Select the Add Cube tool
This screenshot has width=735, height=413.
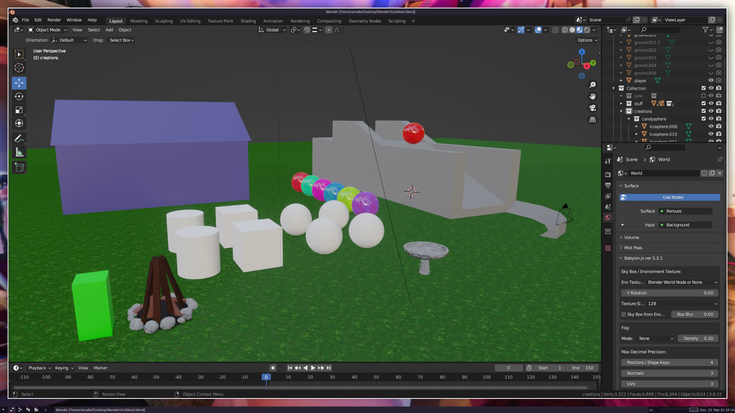point(19,167)
